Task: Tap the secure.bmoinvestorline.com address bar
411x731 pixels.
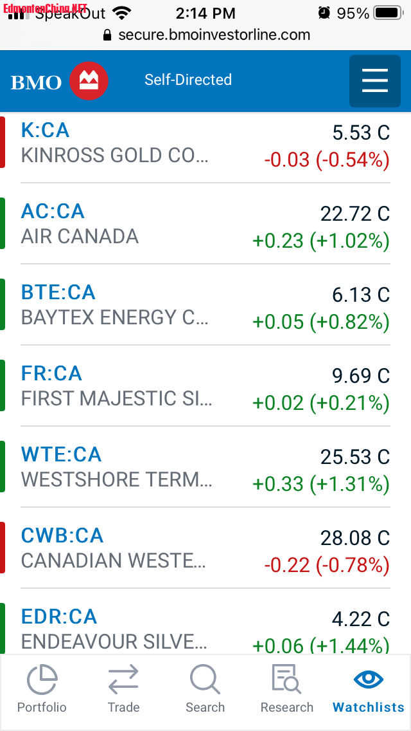Action: (x=205, y=35)
